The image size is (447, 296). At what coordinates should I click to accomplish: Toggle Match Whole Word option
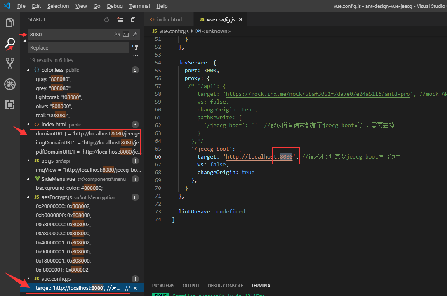click(x=126, y=34)
